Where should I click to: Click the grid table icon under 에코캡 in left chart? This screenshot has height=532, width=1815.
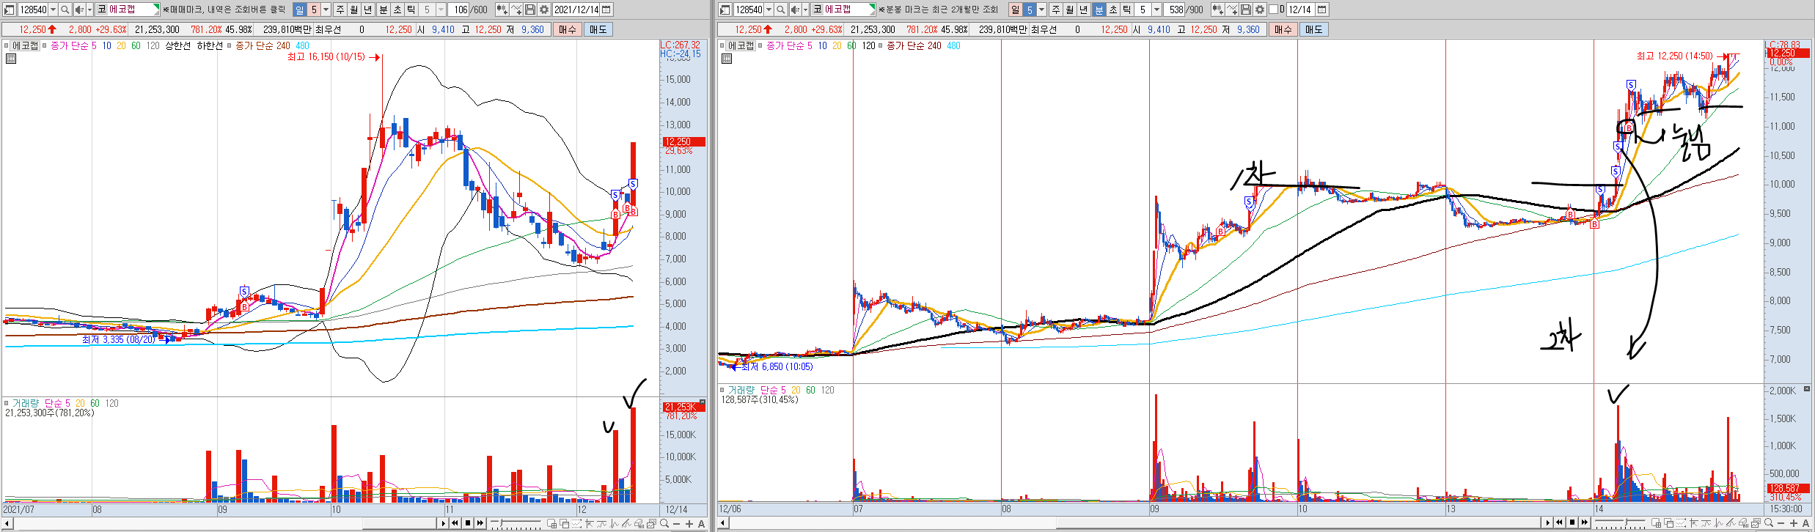coord(11,59)
